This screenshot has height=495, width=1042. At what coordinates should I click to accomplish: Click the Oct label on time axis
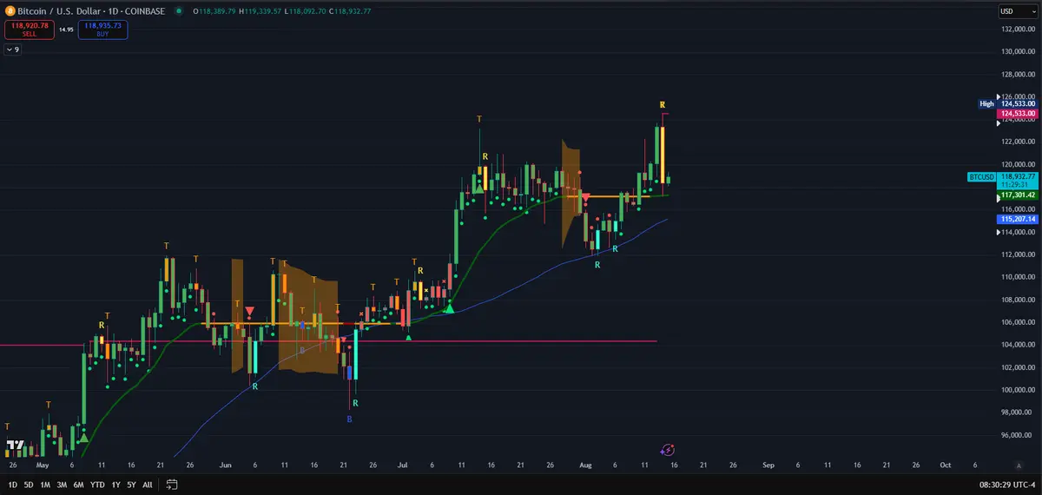946,465
